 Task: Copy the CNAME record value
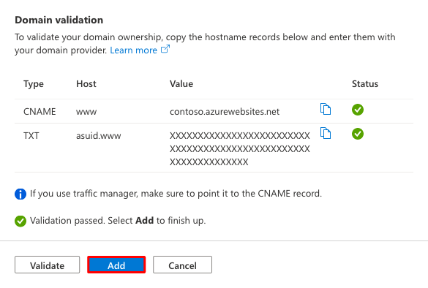tap(326, 109)
